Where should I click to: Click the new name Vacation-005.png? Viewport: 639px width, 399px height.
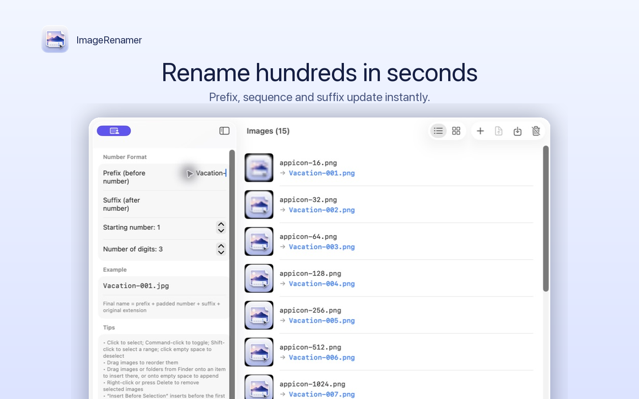click(x=322, y=320)
